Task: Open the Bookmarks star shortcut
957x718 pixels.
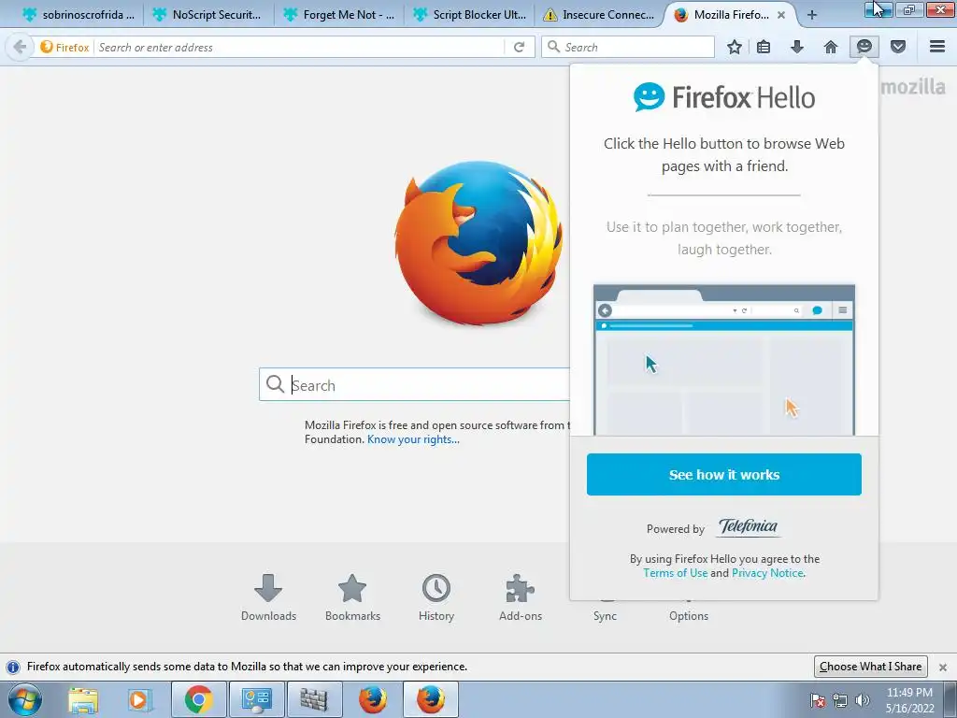Action: click(352, 597)
